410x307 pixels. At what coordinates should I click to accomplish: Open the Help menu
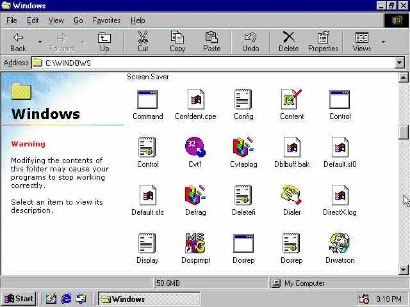(138, 20)
